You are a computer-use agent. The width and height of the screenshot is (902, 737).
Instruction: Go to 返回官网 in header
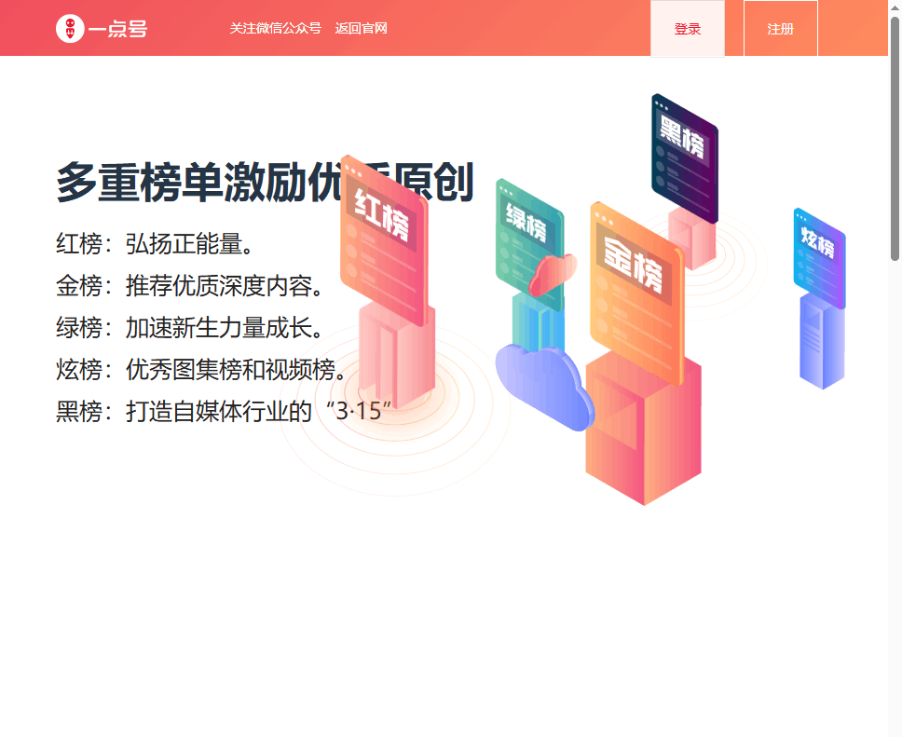[x=361, y=29]
